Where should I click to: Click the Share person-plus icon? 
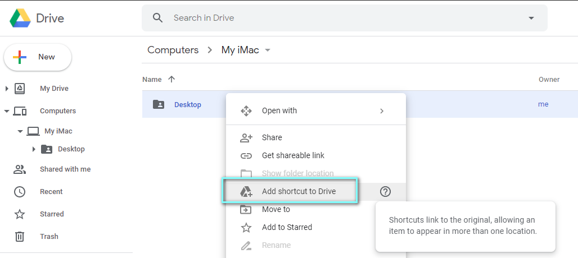tap(246, 138)
